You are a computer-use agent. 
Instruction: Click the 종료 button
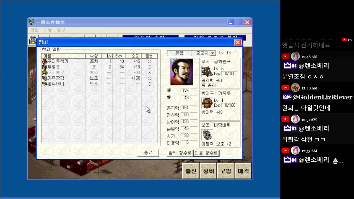click(x=148, y=153)
